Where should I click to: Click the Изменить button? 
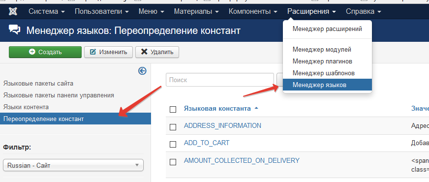108,52
